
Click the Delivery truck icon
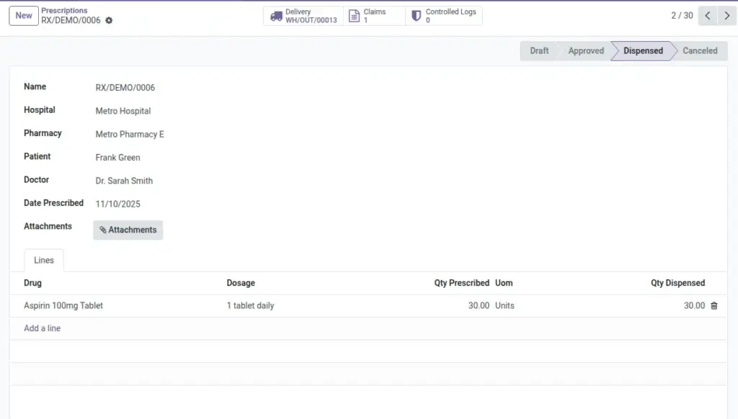point(276,16)
